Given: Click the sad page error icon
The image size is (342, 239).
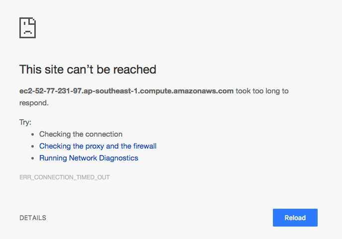Looking at the screenshot, I should (27, 28).
